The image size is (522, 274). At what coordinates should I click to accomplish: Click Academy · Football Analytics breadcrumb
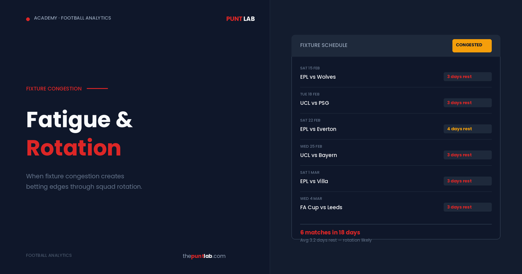click(72, 18)
